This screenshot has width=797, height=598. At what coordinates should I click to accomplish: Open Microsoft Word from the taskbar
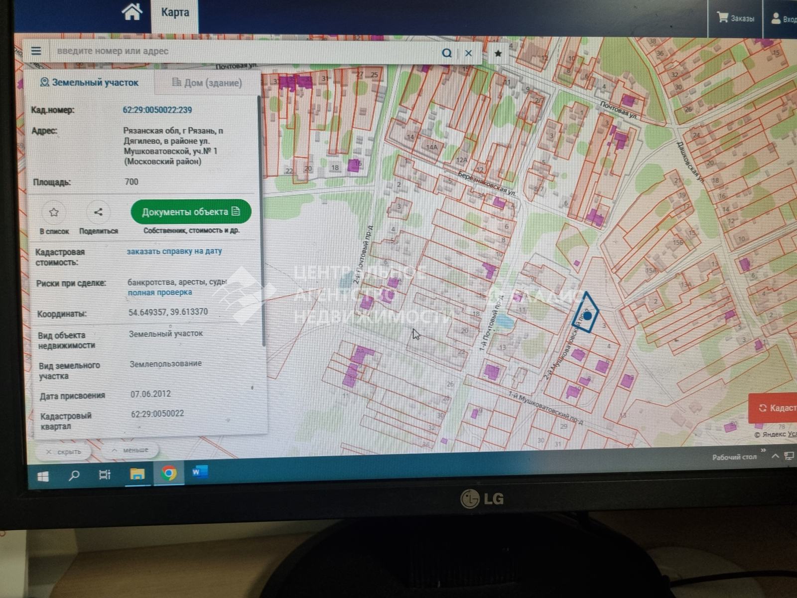click(x=200, y=471)
